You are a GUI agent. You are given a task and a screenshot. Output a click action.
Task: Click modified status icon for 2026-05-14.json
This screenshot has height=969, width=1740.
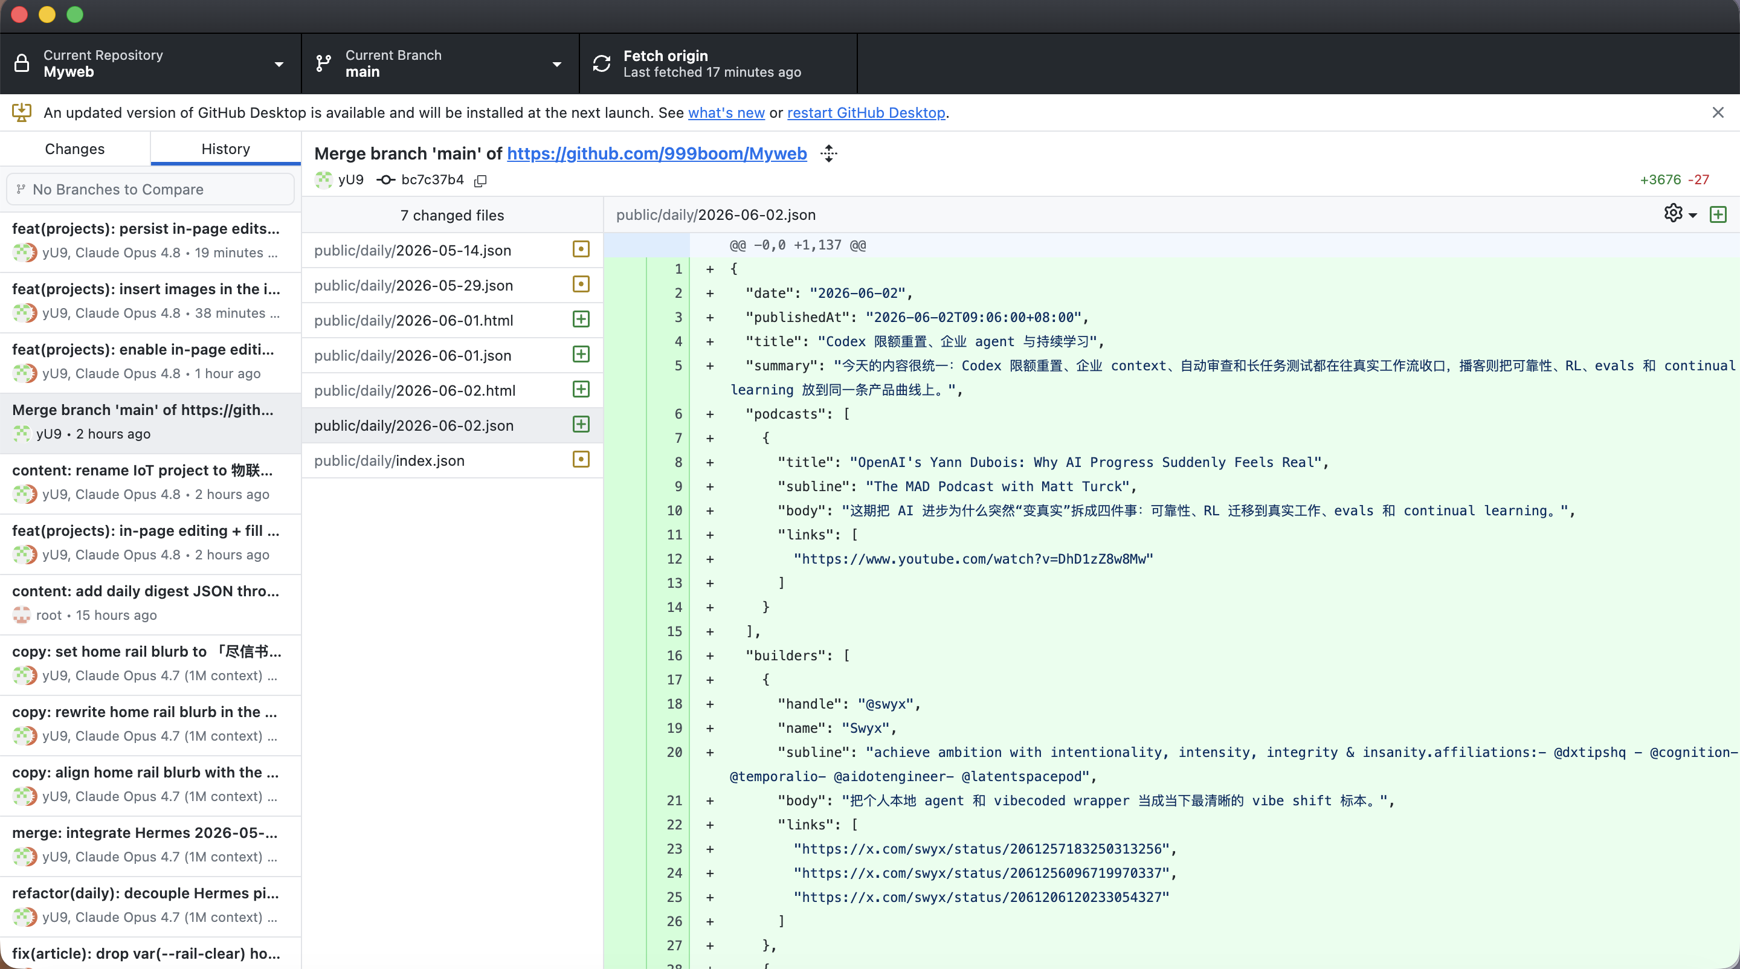coord(581,249)
